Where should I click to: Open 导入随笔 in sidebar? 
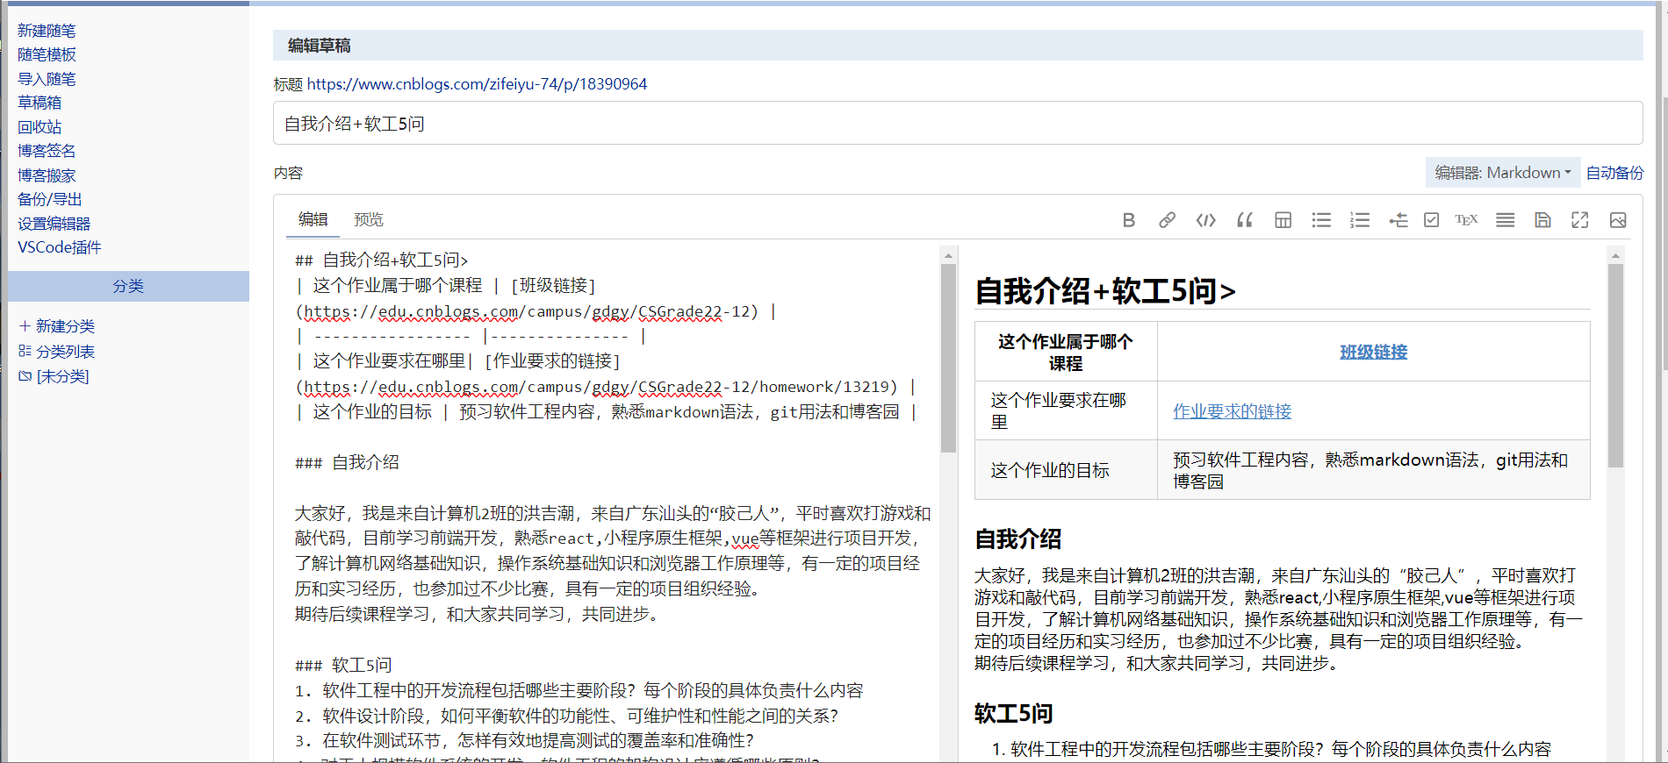click(x=47, y=79)
